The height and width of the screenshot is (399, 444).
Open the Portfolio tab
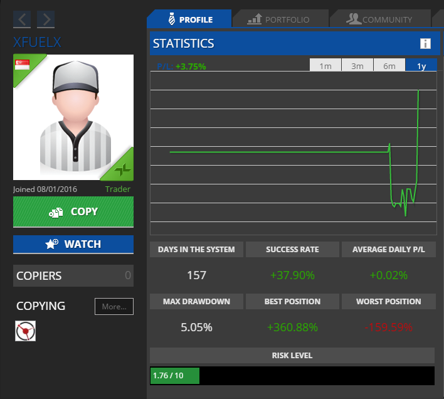[279, 19]
